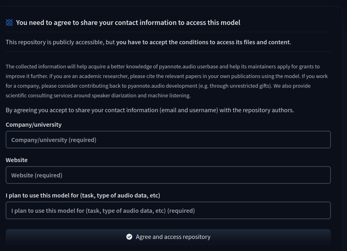347x251 pixels.
Task: Click 'The collected information will help' text
Action: point(48,67)
